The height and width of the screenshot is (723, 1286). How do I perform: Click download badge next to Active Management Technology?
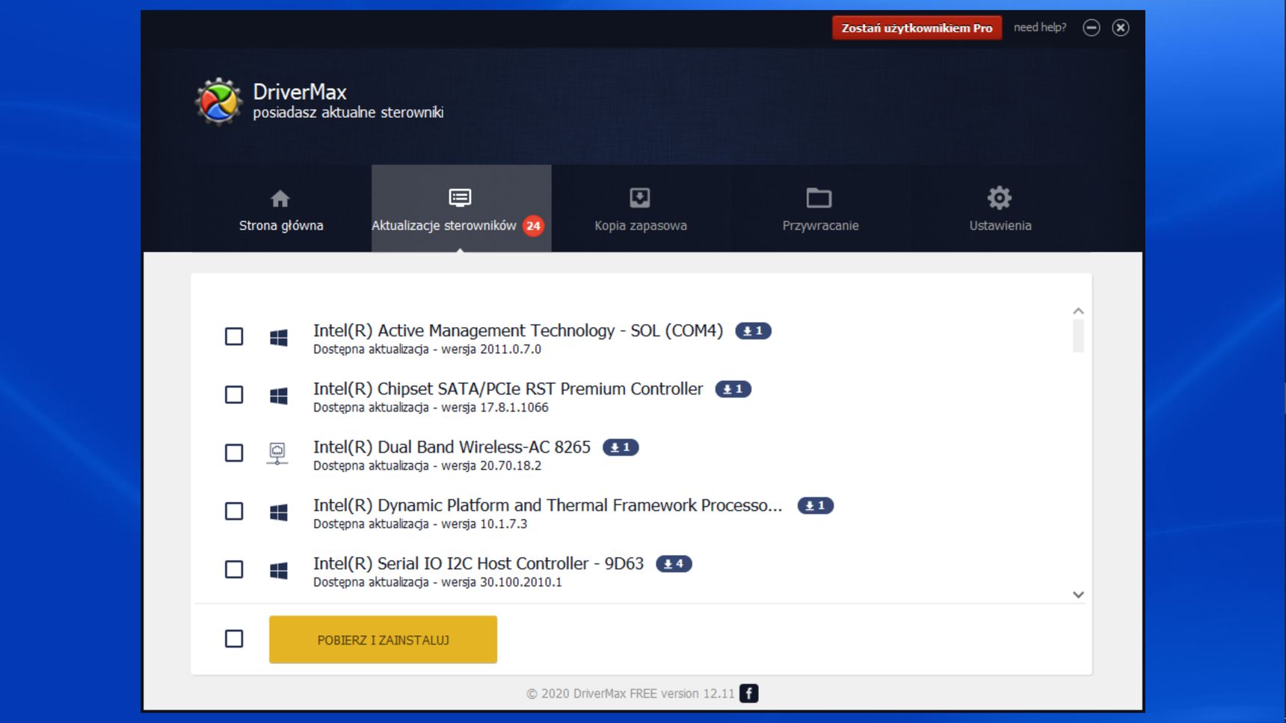point(753,331)
